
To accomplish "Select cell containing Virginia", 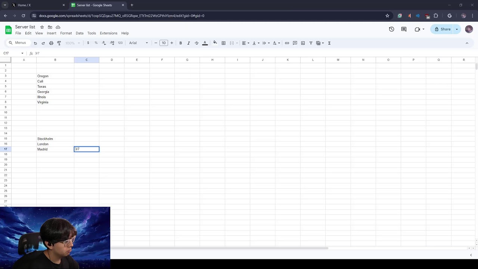I will (x=55, y=102).
